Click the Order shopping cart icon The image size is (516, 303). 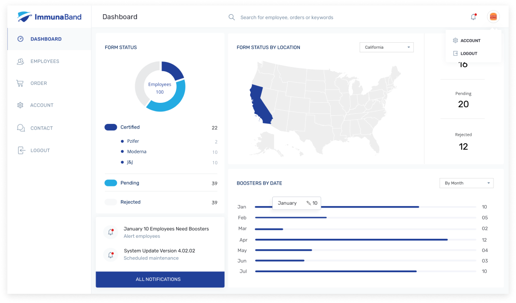click(x=20, y=83)
